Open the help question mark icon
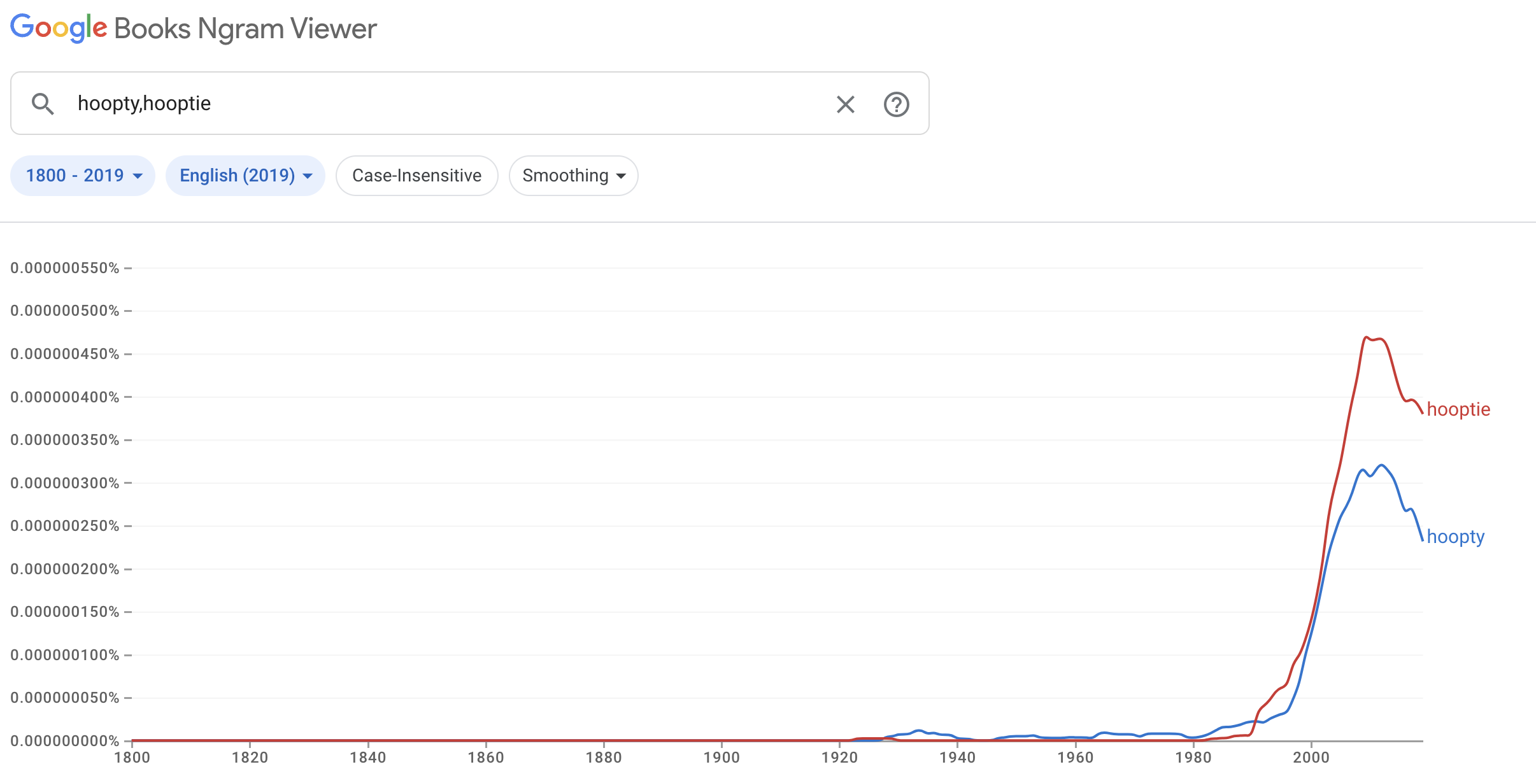The image size is (1536, 783). click(896, 104)
